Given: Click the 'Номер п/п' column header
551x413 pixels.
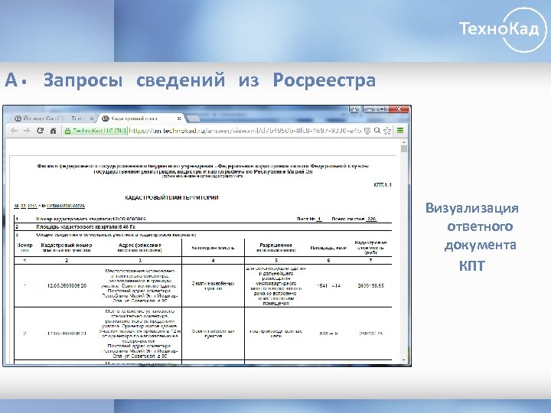Looking at the screenshot, I should click(x=24, y=248).
